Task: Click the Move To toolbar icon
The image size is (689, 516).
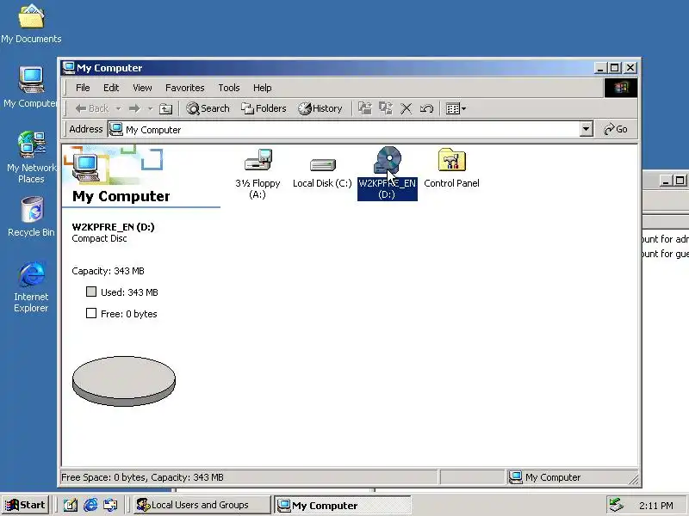Action: (x=364, y=108)
